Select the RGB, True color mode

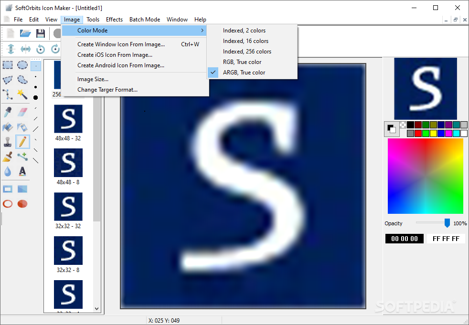pos(252,62)
